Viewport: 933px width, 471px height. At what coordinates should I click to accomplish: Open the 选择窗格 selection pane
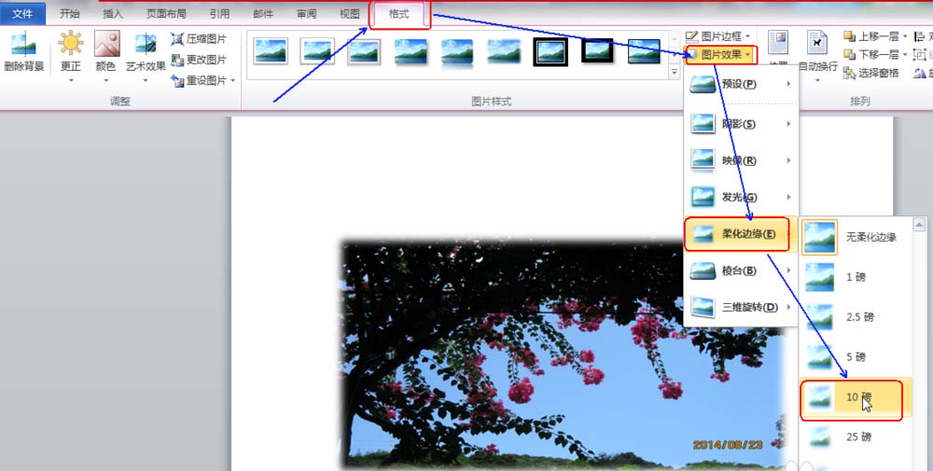pos(871,73)
